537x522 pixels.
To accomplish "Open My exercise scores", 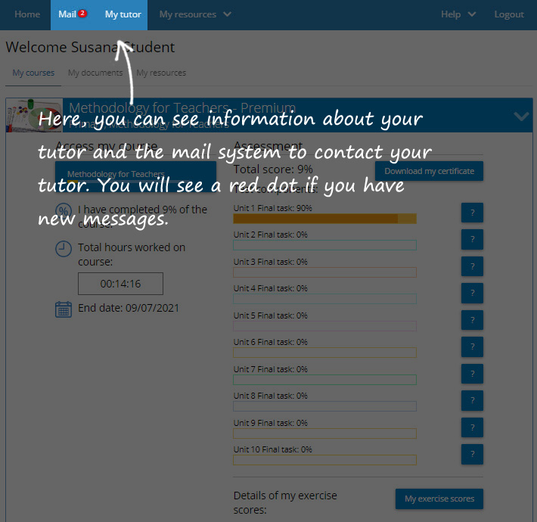I will click(439, 499).
